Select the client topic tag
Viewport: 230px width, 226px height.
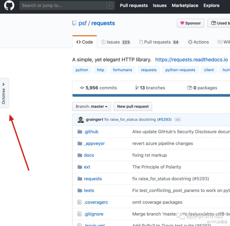209,70
